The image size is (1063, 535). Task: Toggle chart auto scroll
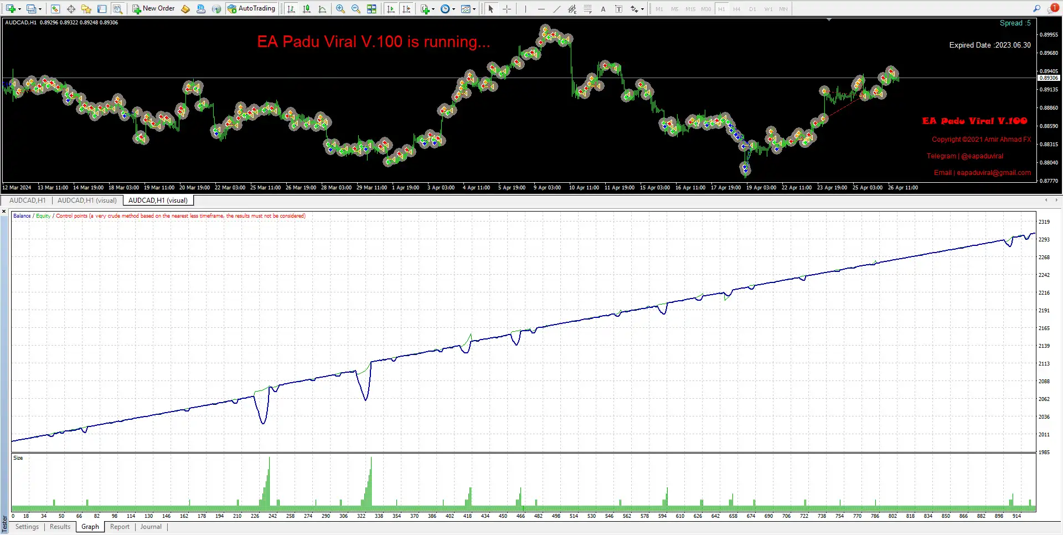pos(391,9)
